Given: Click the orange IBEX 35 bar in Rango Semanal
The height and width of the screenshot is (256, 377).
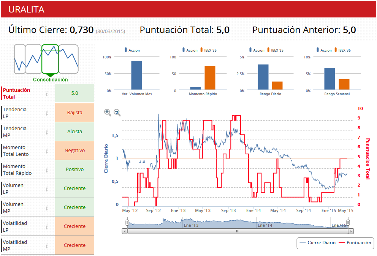Looking at the screenshot, I should click(344, 85).
